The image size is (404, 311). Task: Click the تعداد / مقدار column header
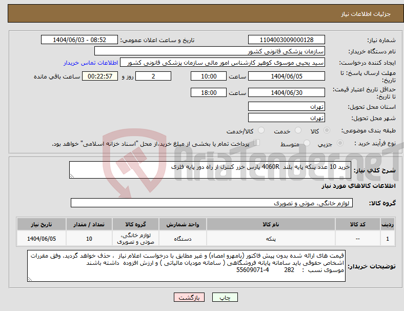pyautogui.click(x=89, y=224)
